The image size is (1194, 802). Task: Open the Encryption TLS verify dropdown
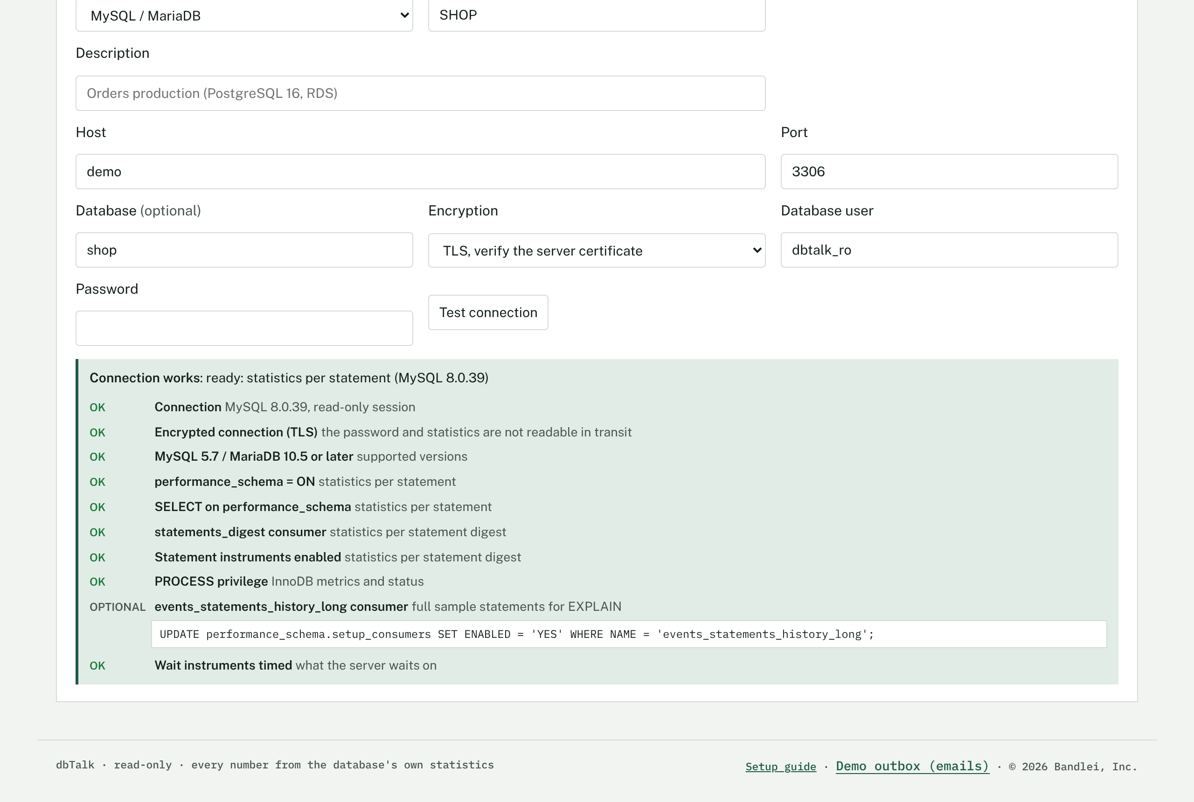(597, 251)
